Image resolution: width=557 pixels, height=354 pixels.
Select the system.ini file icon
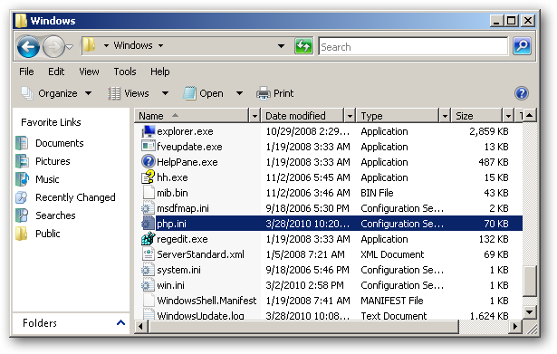[x=149, y=270]
